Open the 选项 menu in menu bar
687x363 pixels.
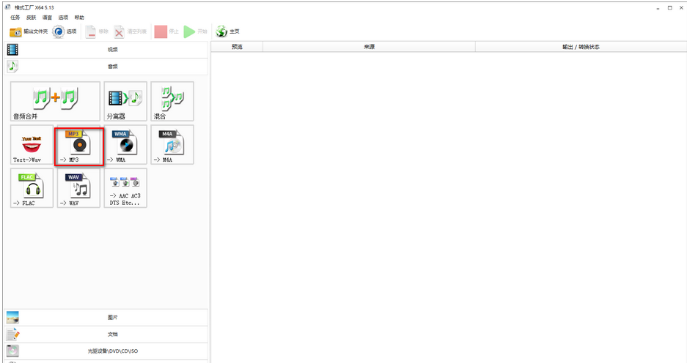[64, 18]
